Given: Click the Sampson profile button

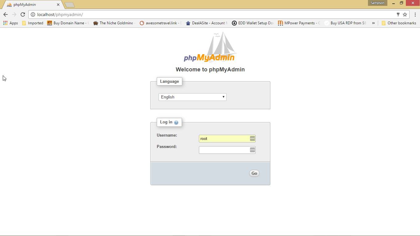Looking at the screenshot, I should click(x=377, y=3).
